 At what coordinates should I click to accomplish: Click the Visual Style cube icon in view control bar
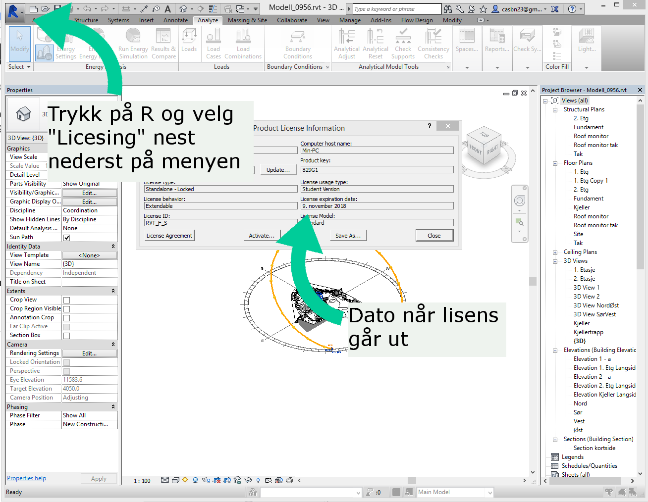coord(175,480)
